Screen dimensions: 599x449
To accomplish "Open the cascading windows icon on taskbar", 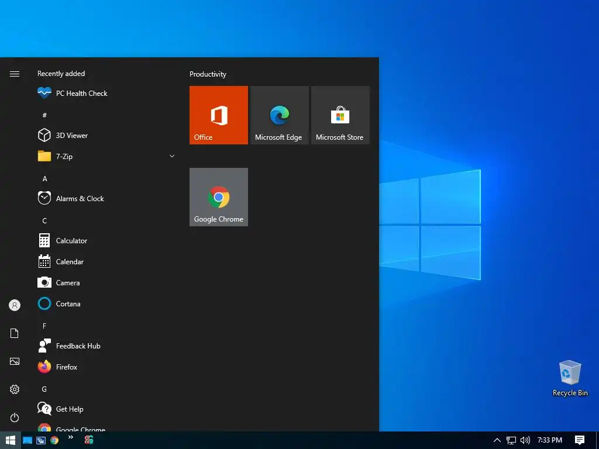I will 41,440.
